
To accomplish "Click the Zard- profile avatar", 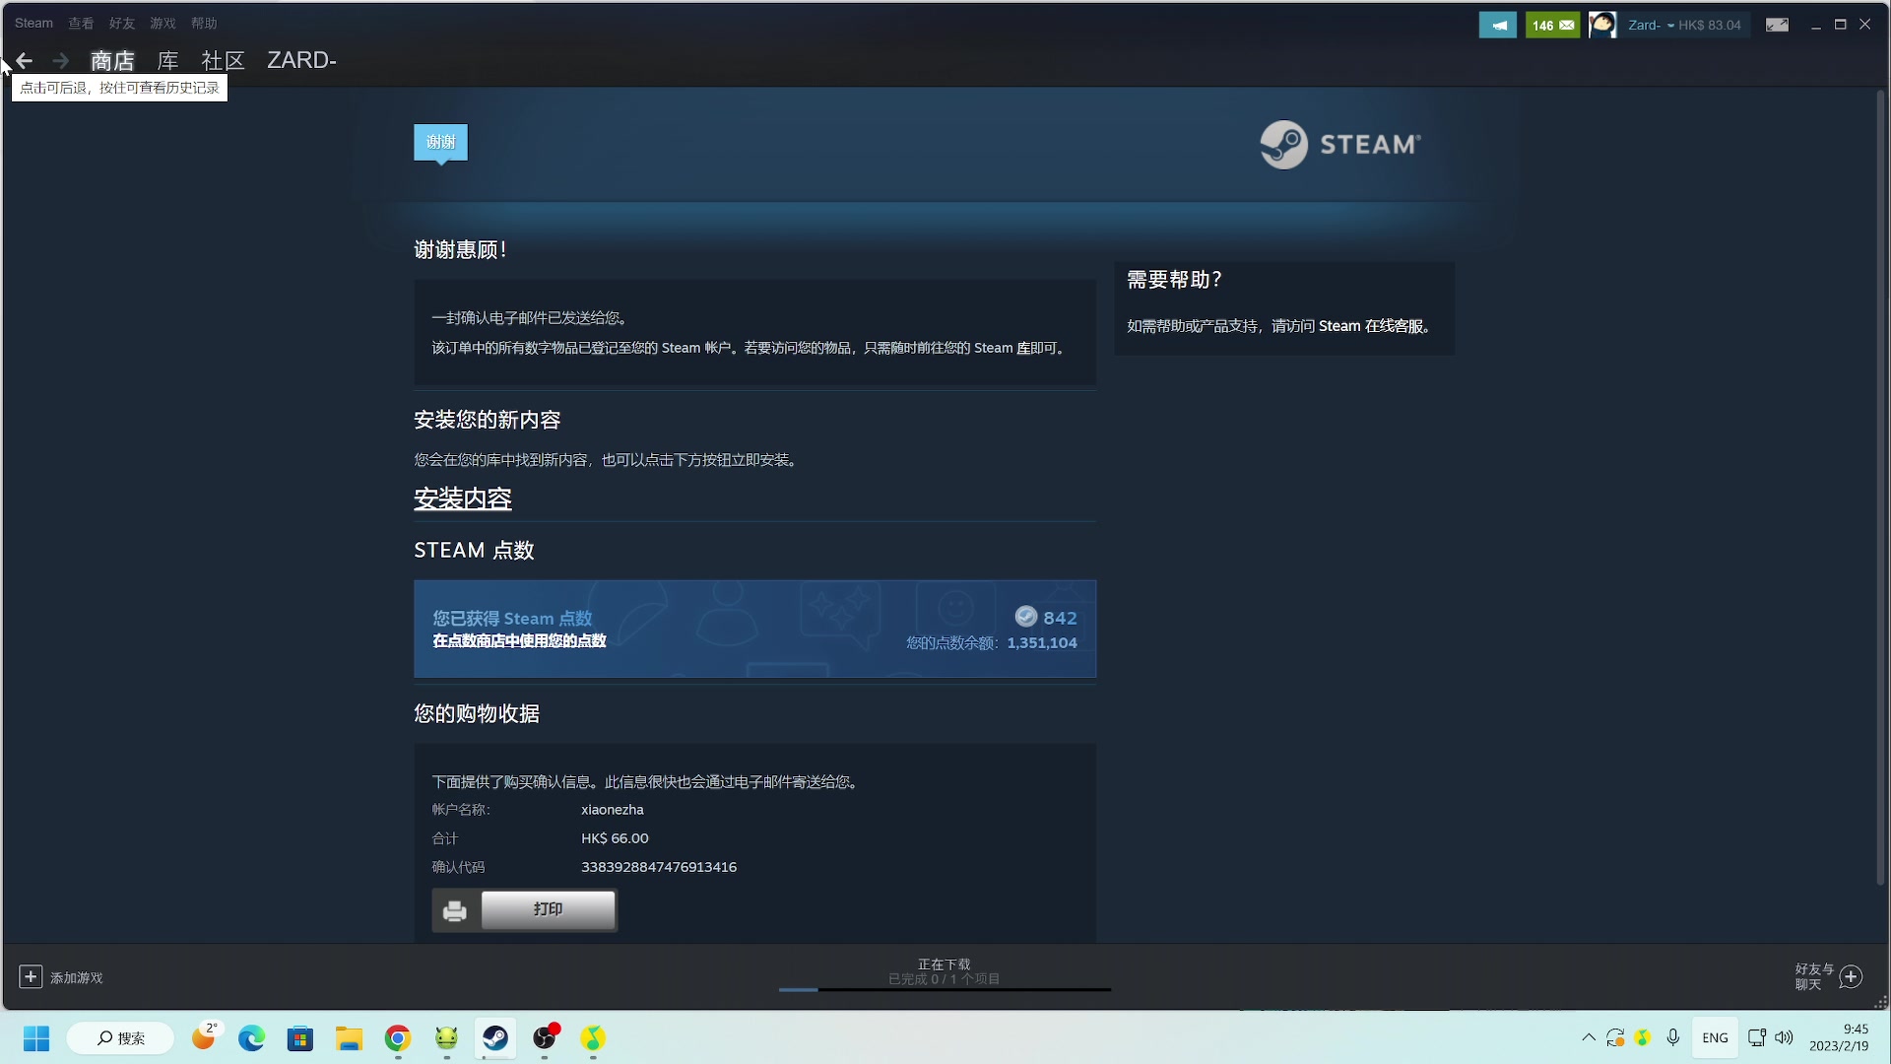I will [1602, 25].
